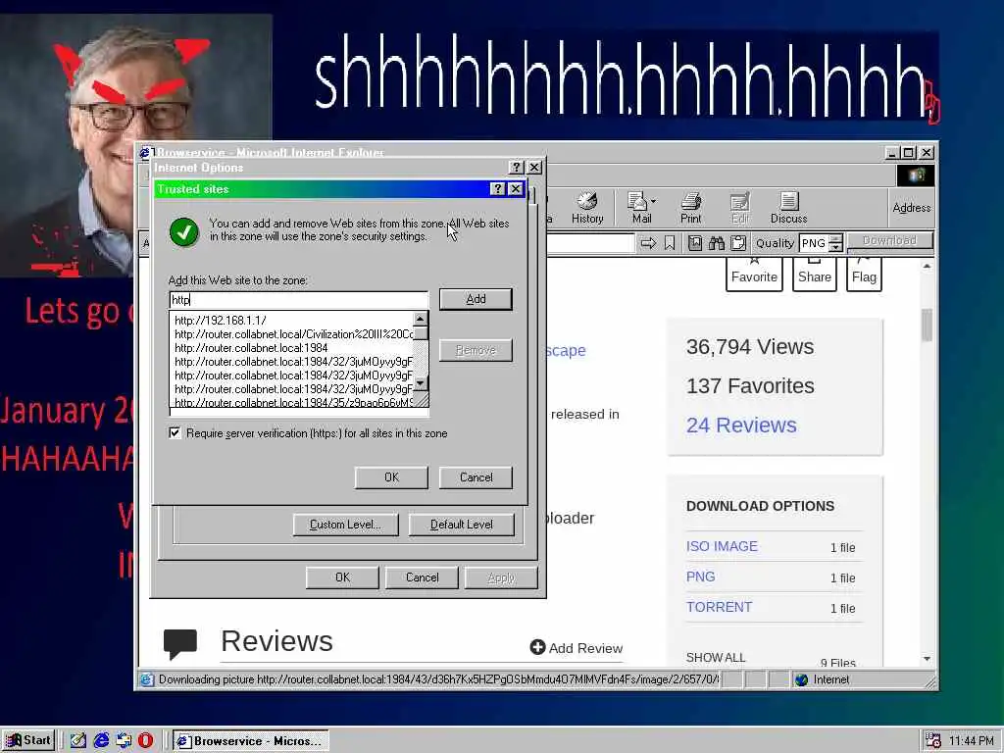Click the system tray scheduler icon
The width and height of the screenshot is (1004, 753).
[933, 741]
